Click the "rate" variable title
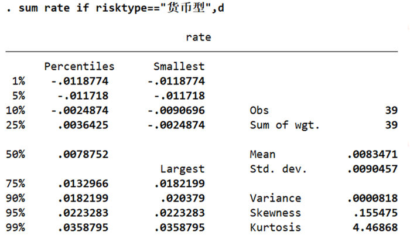Viewport: 410px width, 242px height. pos(199,37)
